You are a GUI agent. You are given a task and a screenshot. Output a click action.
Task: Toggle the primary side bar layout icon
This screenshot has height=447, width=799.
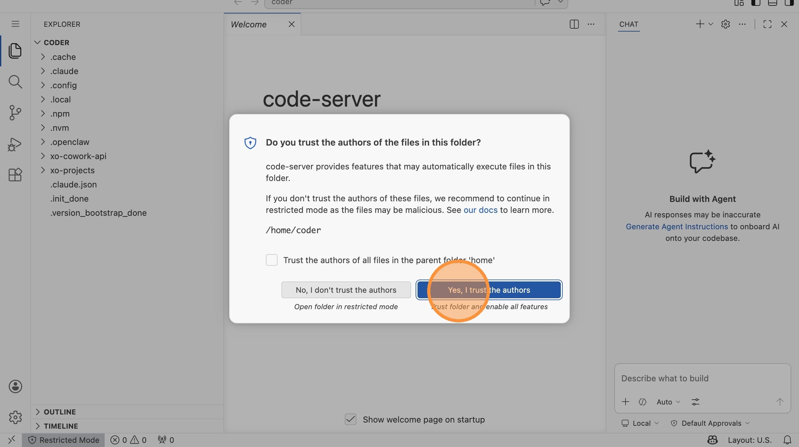[x=756, y=3]
